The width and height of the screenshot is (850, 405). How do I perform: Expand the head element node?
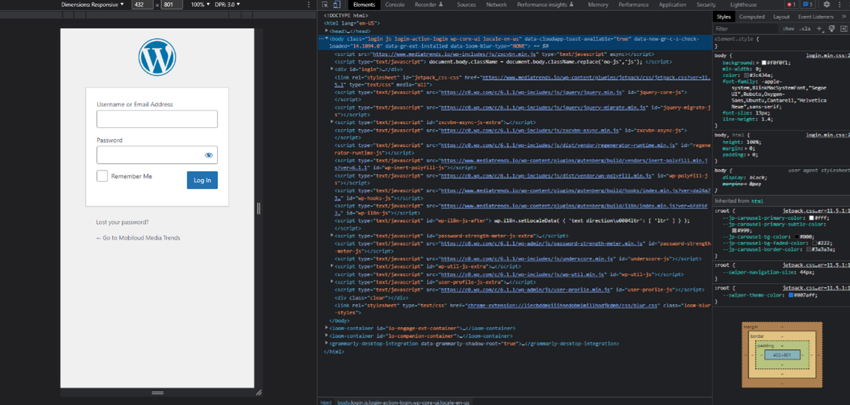(x=326, y=31)
